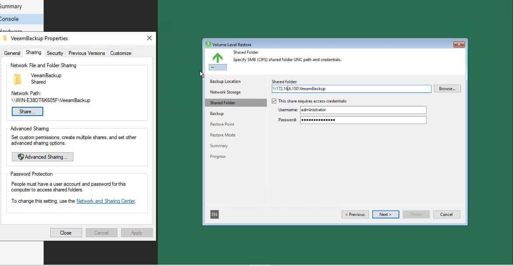513x266 pixels.
Task: Click into the Password field
Action: click(x=363, y=120)
